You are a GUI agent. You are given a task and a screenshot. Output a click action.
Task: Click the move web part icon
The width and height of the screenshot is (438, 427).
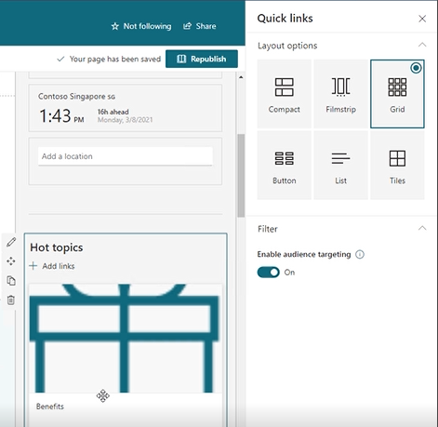11,261
